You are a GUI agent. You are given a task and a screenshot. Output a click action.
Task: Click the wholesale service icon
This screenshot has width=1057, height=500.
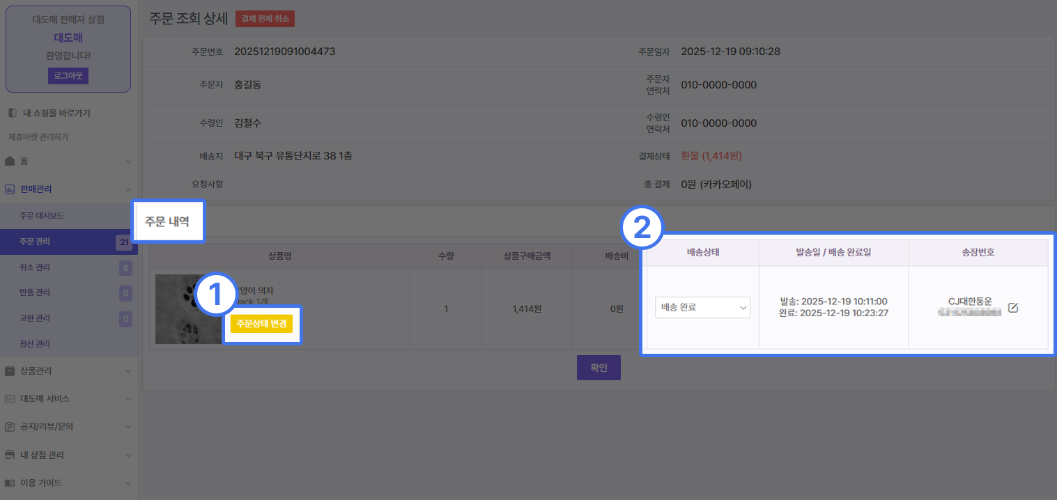pyautogui.click(x=10, y=399)
